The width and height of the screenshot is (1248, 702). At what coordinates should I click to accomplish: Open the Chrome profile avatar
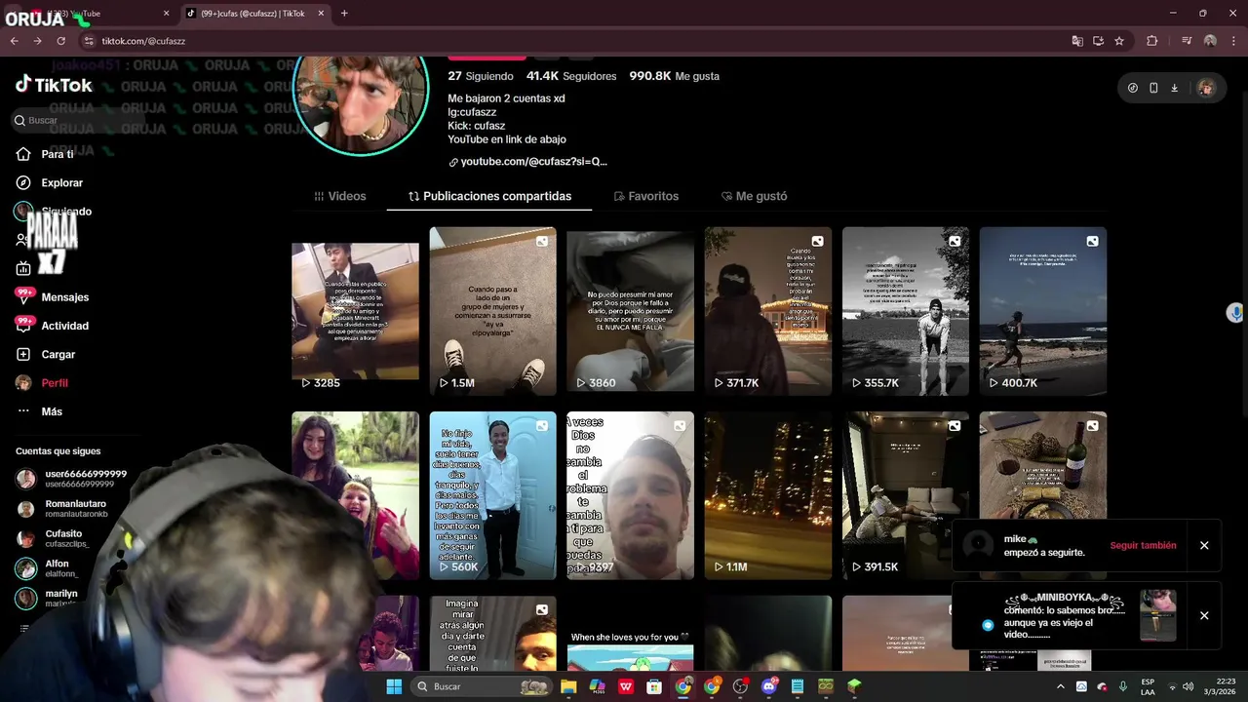click(1210, 41)
